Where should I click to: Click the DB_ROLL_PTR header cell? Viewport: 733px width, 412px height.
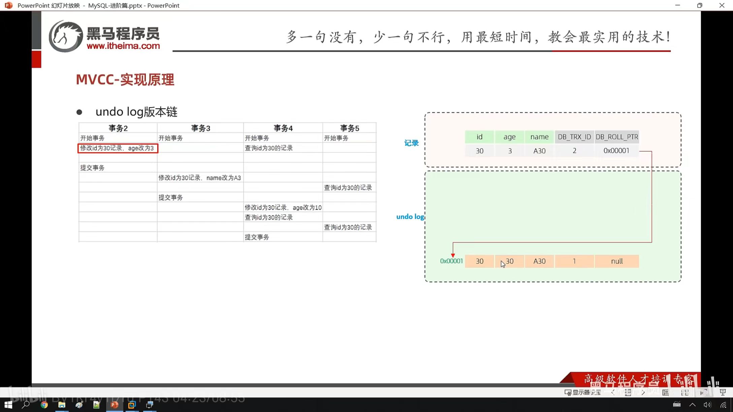point(617,137)
